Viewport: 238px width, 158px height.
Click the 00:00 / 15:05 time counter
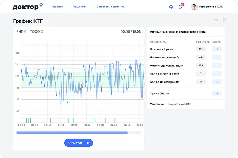tap(131, 31)
